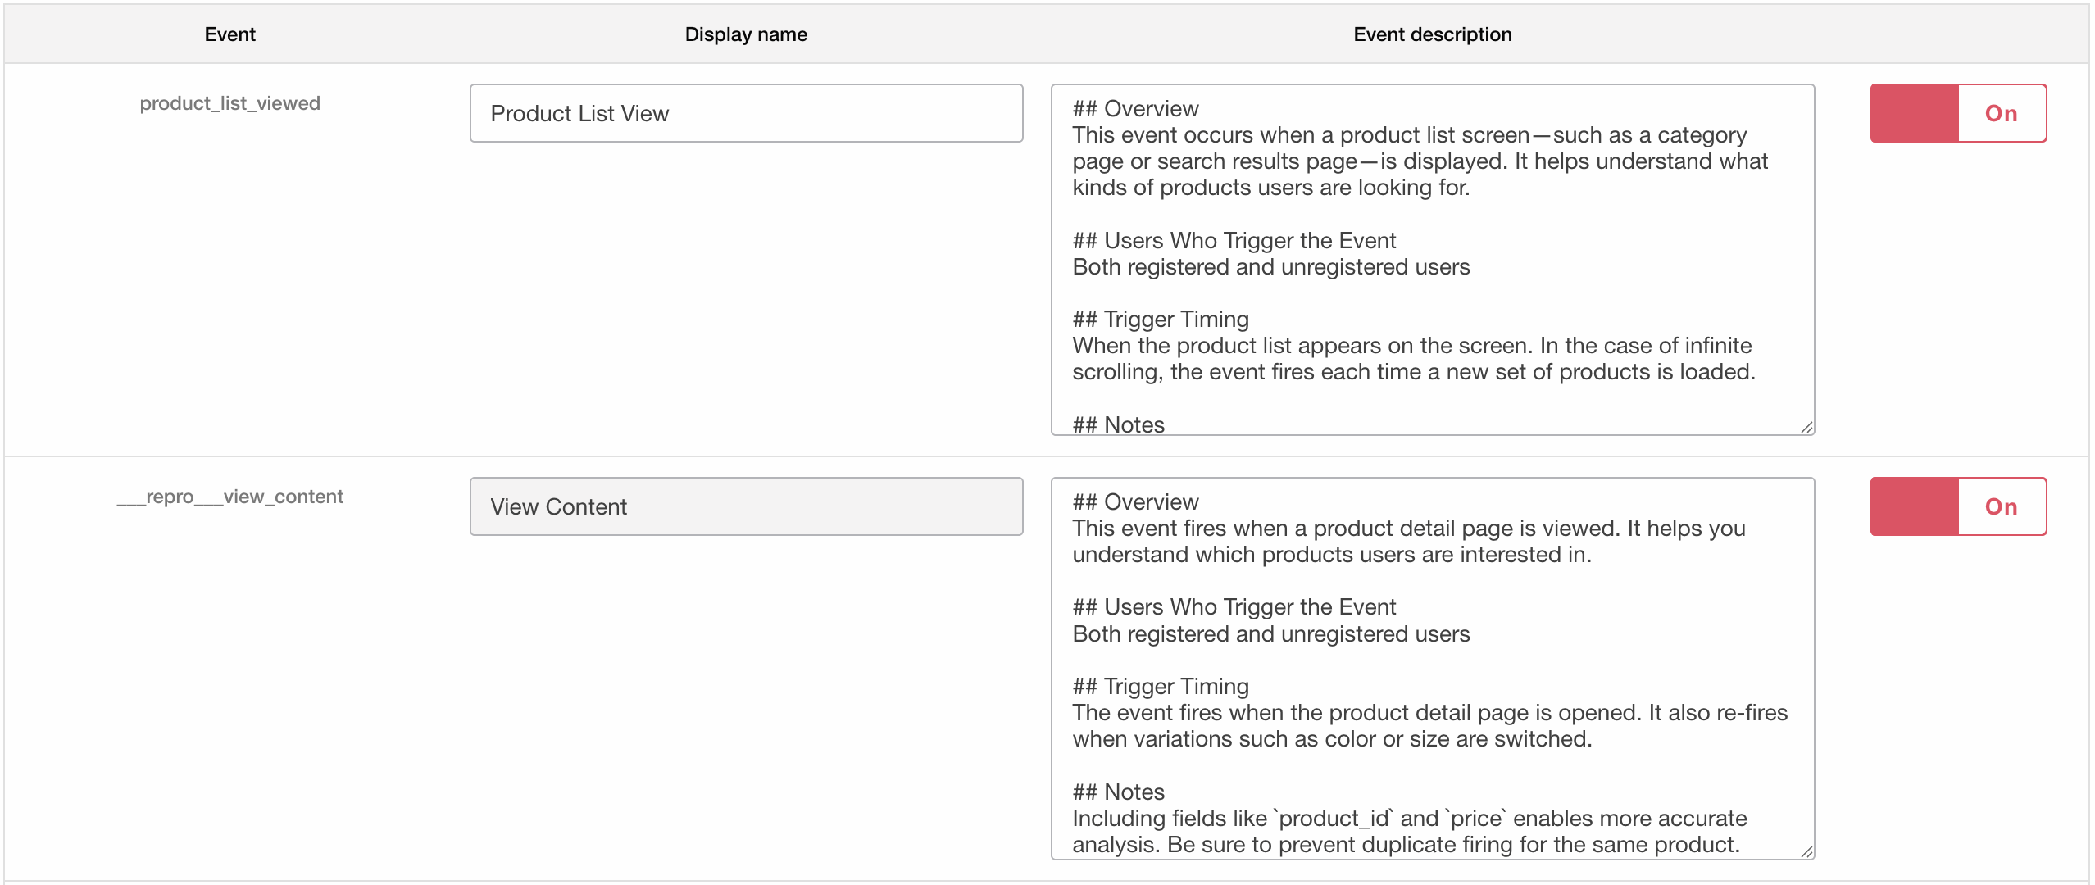Click Overview heading in view content description
2095x885 pixels.
tap(1135, 502)
